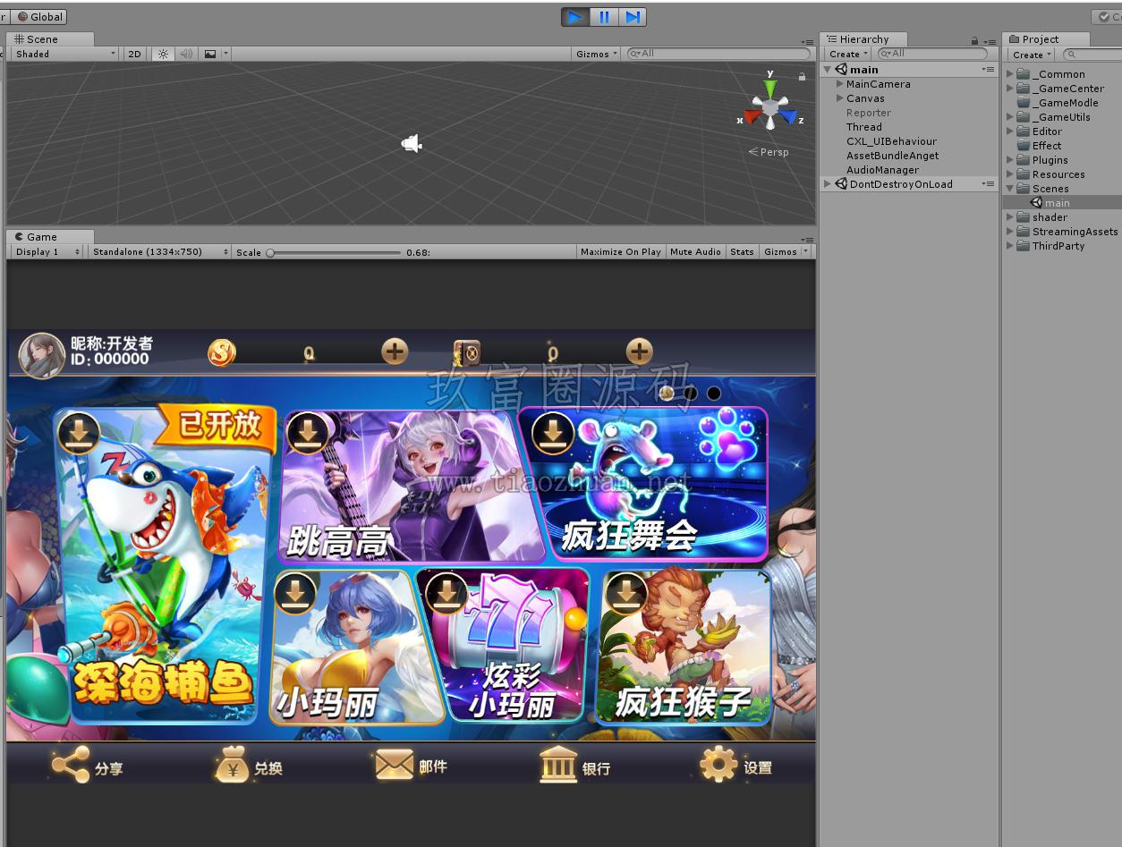Expand the Canvas object

(x=840, y=98)
